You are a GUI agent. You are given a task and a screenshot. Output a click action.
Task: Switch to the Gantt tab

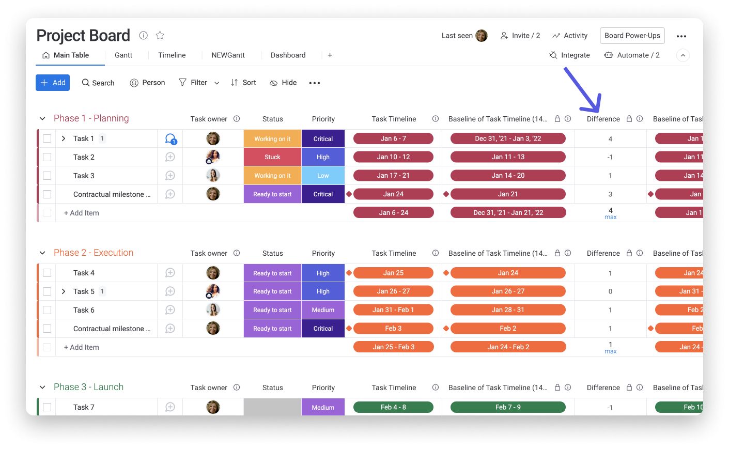tap(123, 55)
